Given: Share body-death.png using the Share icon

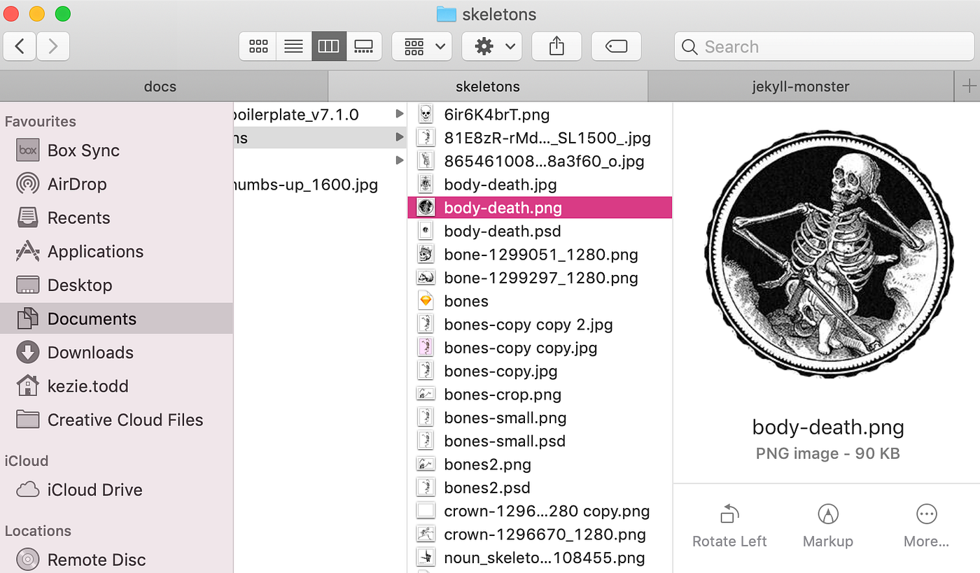Looking at the screenshot, I should pos(556,46).
